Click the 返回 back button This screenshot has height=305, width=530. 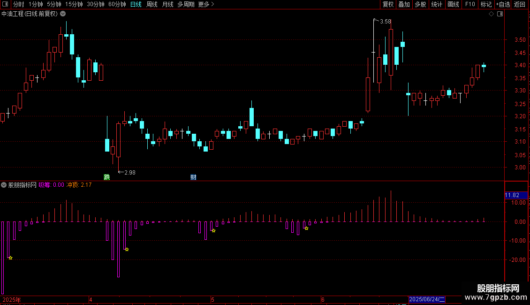click(520, 4)
